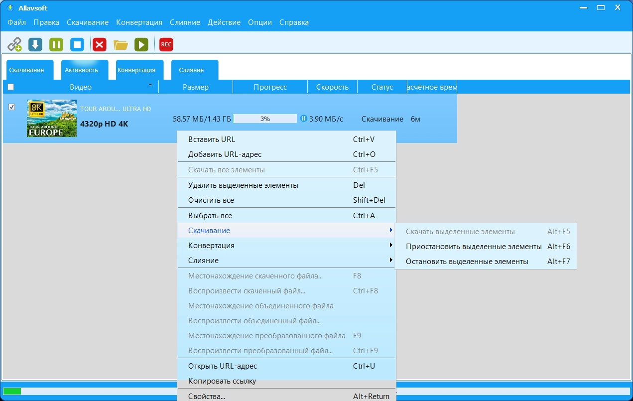Click the Скачивание status cell of the video row
This screenshot has width=633, height=401.
click(382, 119)
